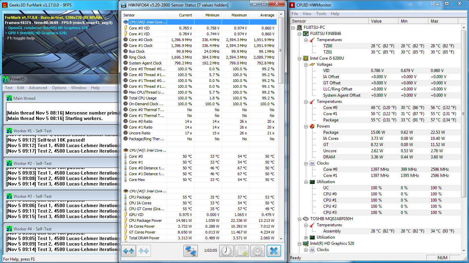The width and height of the screenshot is (469, 263).
Task: Click HWiNFO network remote-monitor icon
Action: click(190, 251)
